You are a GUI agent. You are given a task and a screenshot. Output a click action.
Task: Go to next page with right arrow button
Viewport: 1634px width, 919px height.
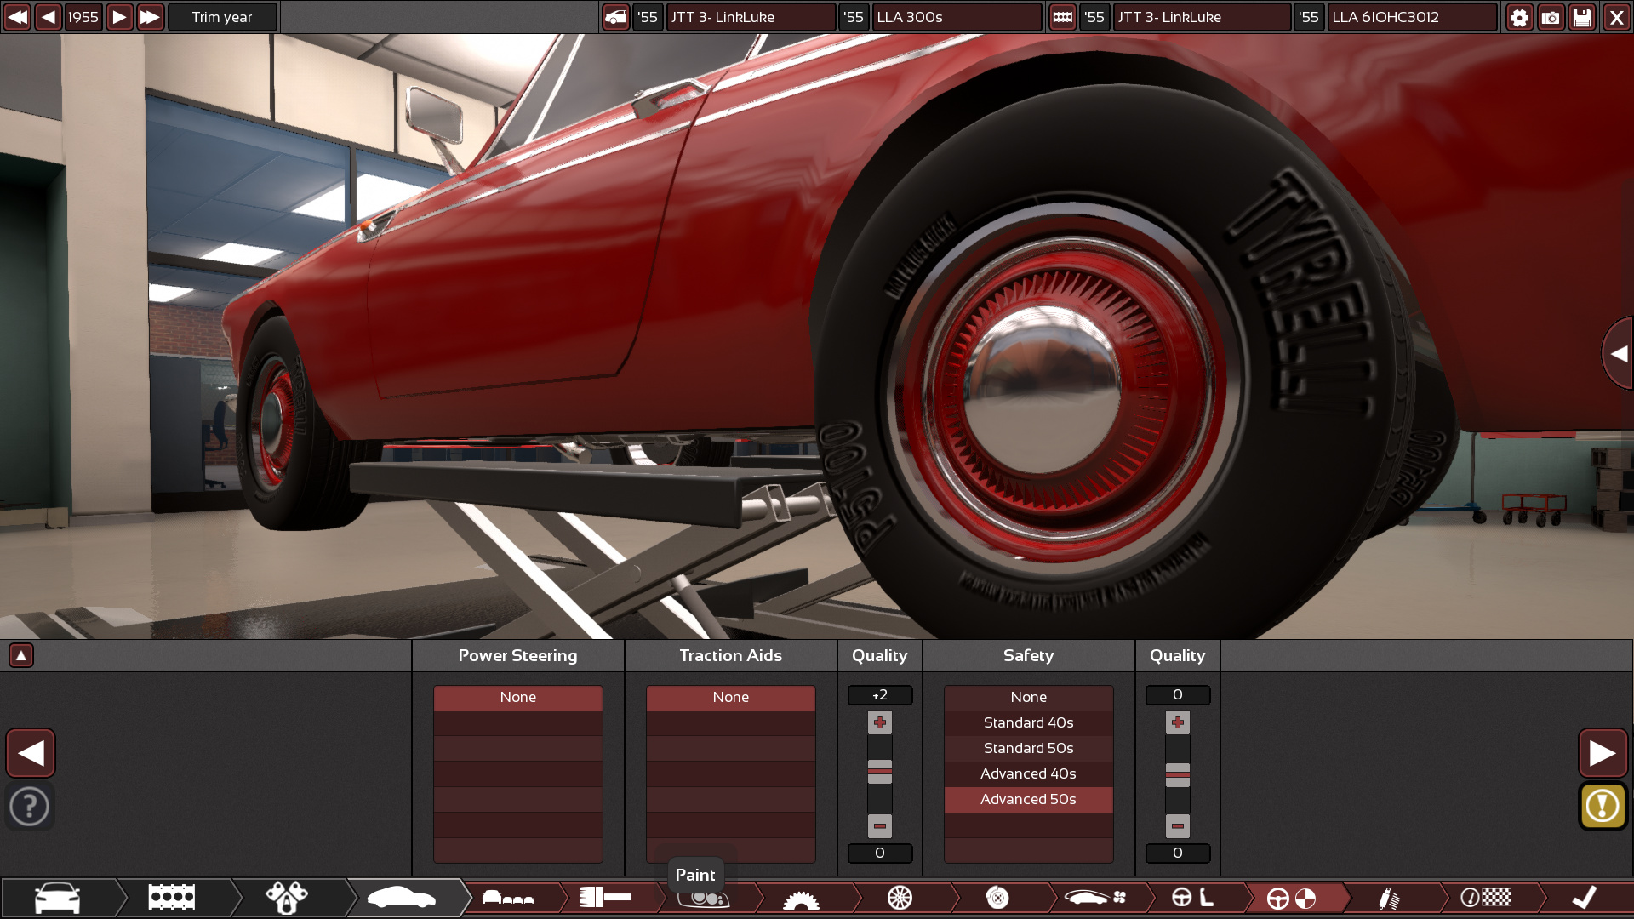point(1603,753)
